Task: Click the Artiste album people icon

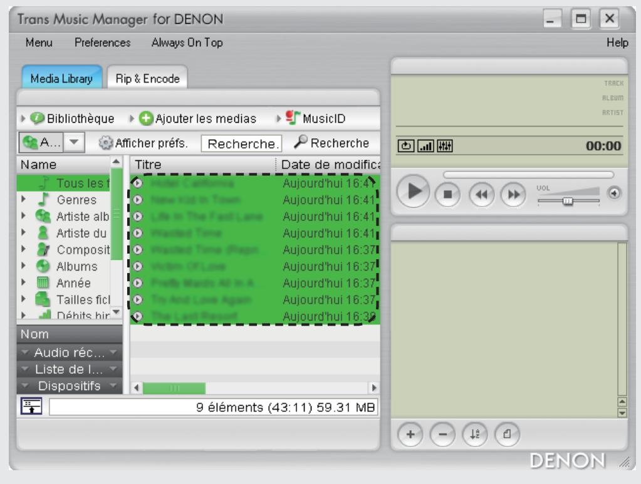Action: tap(43, 215)
